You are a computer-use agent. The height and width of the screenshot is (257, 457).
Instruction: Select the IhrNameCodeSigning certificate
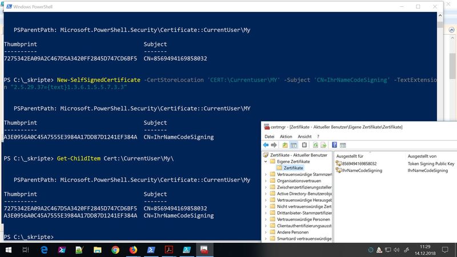363,170
